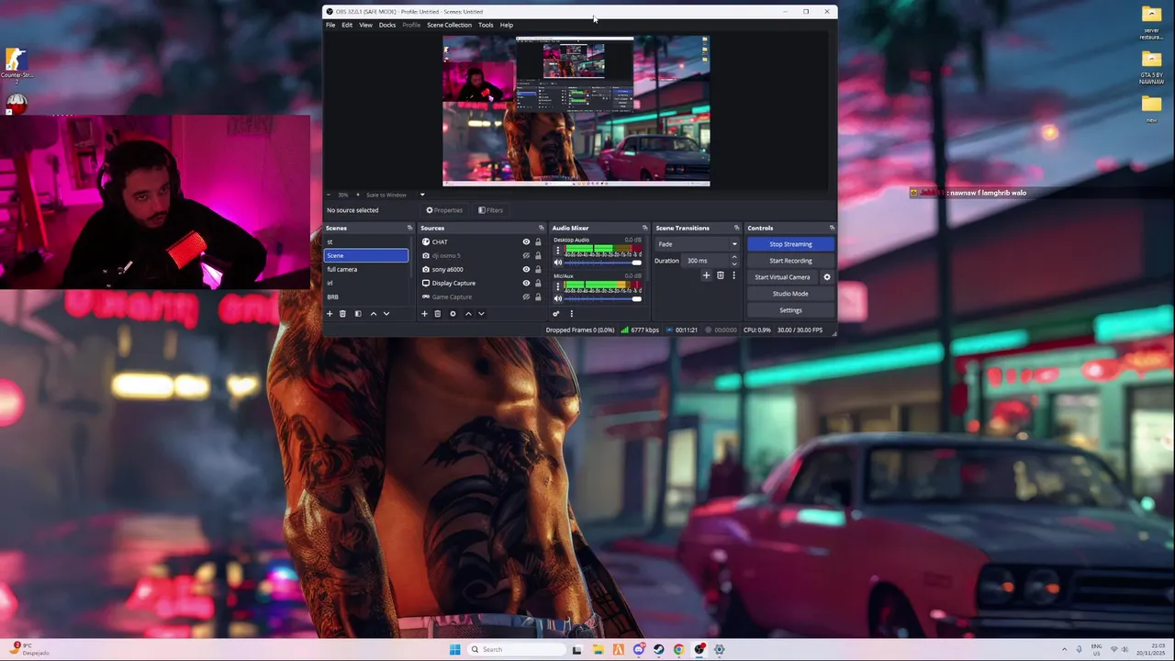
Task: Zoom in preview with plus icon
Action: (x=357, y=195)
